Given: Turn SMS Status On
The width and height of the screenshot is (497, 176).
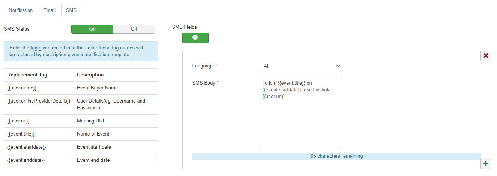Looking at the screenshot, I should pos(92,29).
